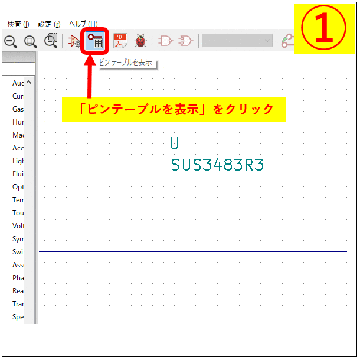Screen dimensions: 360x360
Task: Open the ヘルプ (Help) menu
Action: point(83,24)
